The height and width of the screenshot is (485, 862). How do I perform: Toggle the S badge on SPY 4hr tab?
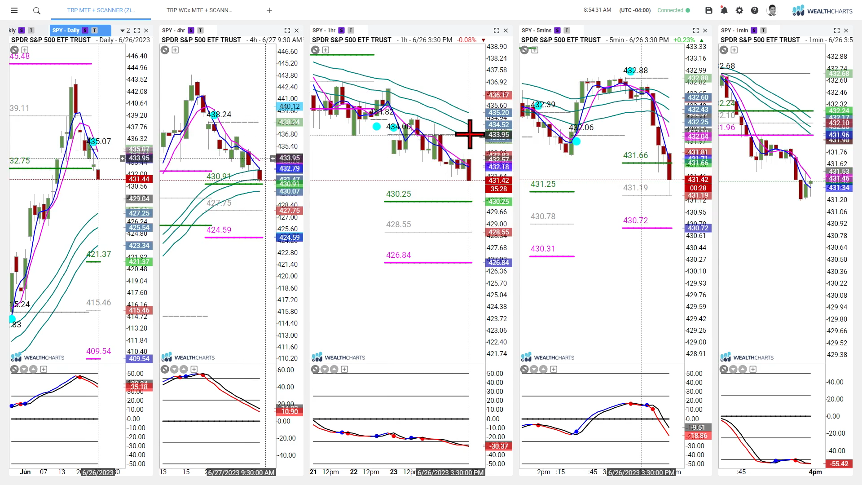pyautogui.click(x=191, y=31)
